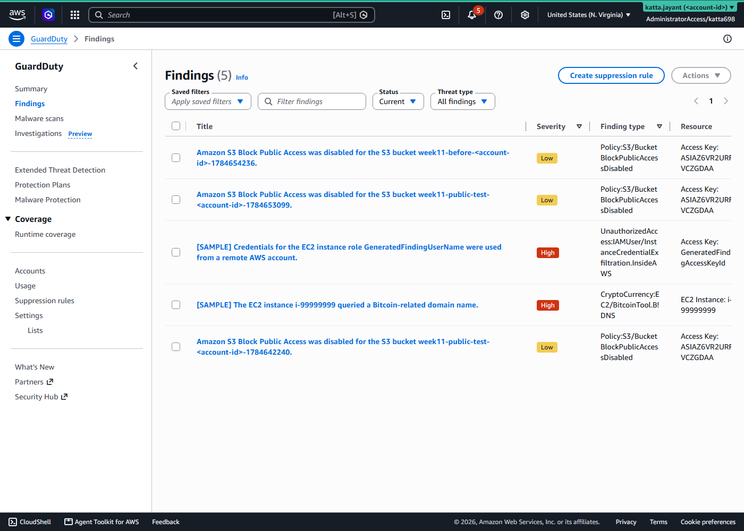Open the region selector United States (N. Virginia)
744x531 pixels.
(x=589, y=15)
